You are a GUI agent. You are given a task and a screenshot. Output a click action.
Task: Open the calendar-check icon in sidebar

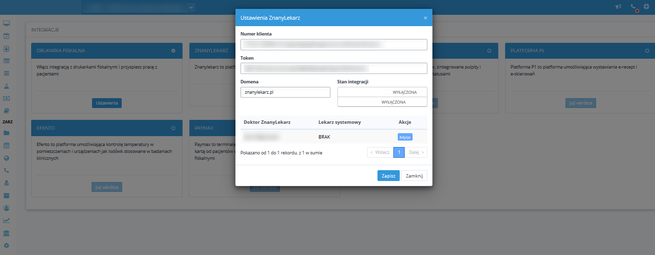tap(7, 36)
